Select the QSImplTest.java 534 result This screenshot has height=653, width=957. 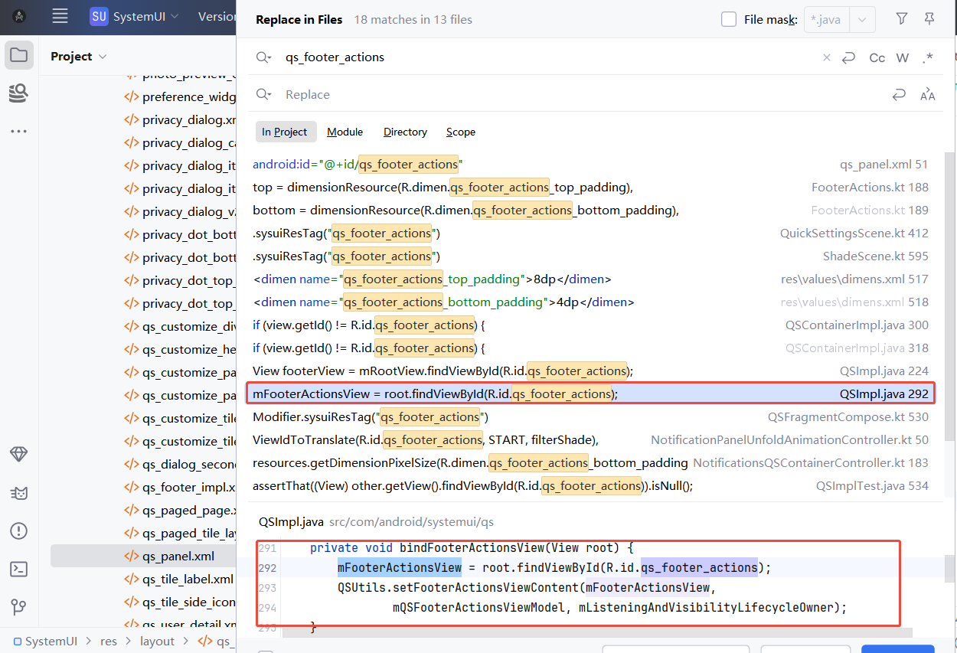[x=590, y=485]
